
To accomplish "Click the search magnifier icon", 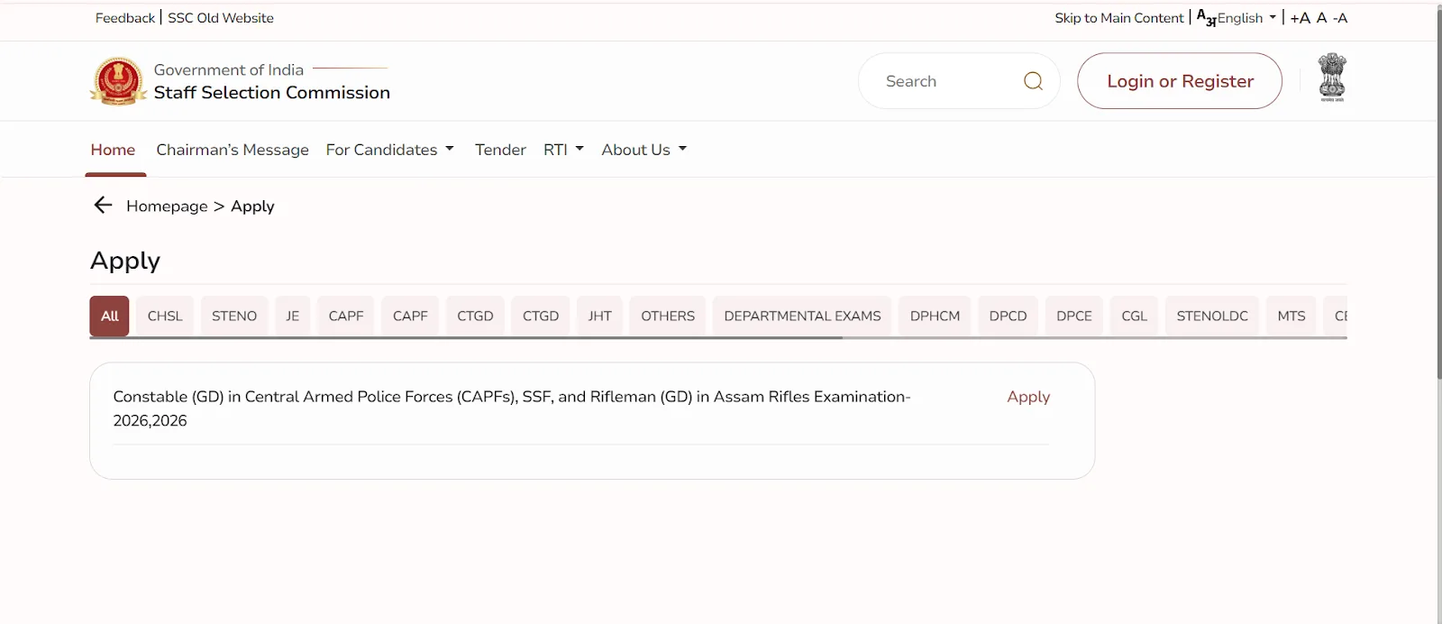I will tap(1033, 81).
